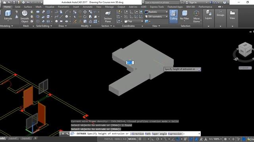Image resolution: width=254 pixels, height=142 pixels.
Task: Click the extrusion height dynamic input field
Action: click(130, 62)
